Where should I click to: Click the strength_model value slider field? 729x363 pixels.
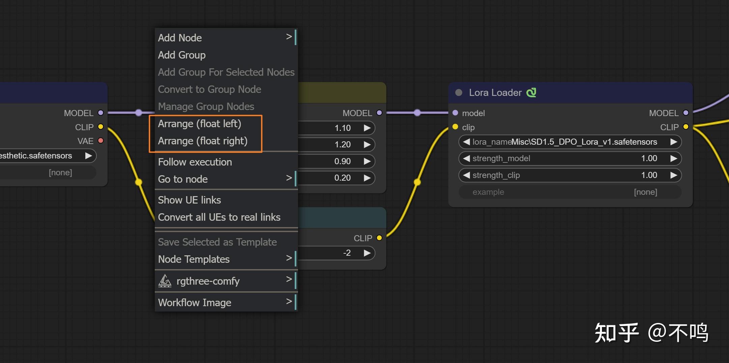coord(570,158)
